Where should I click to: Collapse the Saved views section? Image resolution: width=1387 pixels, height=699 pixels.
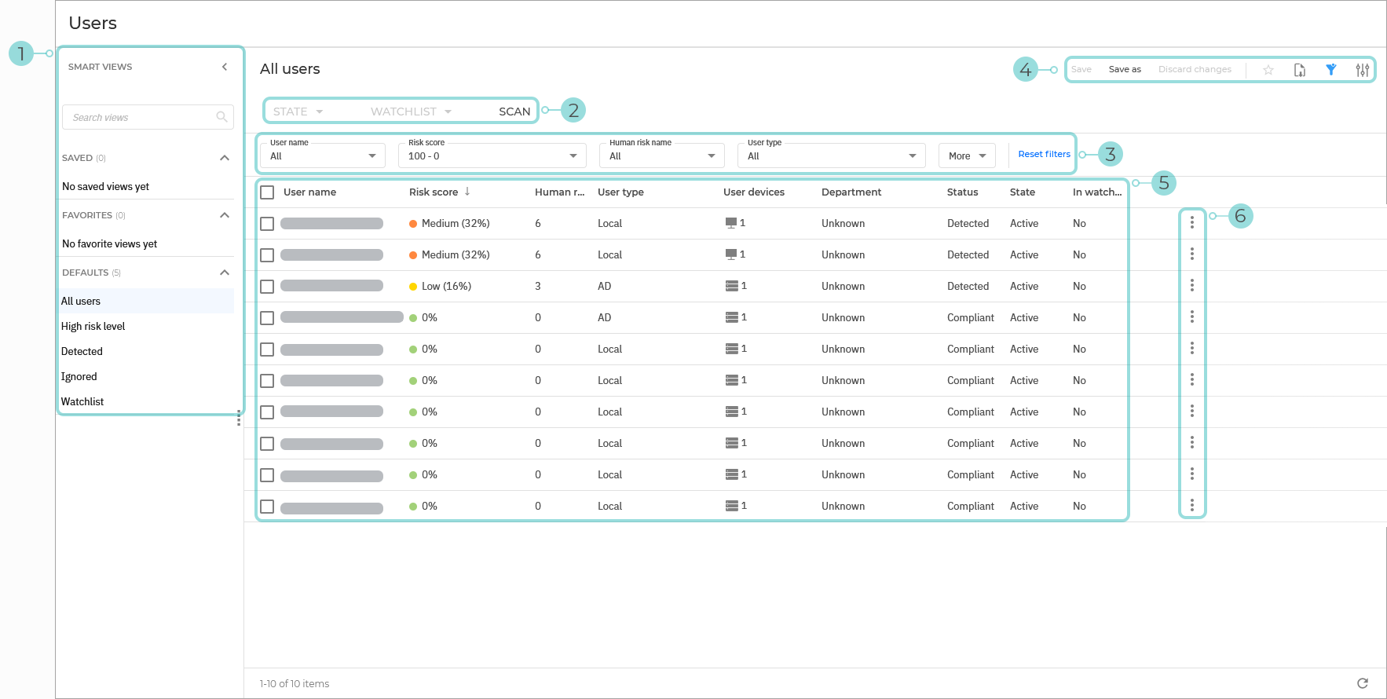(x=225, y=158)
